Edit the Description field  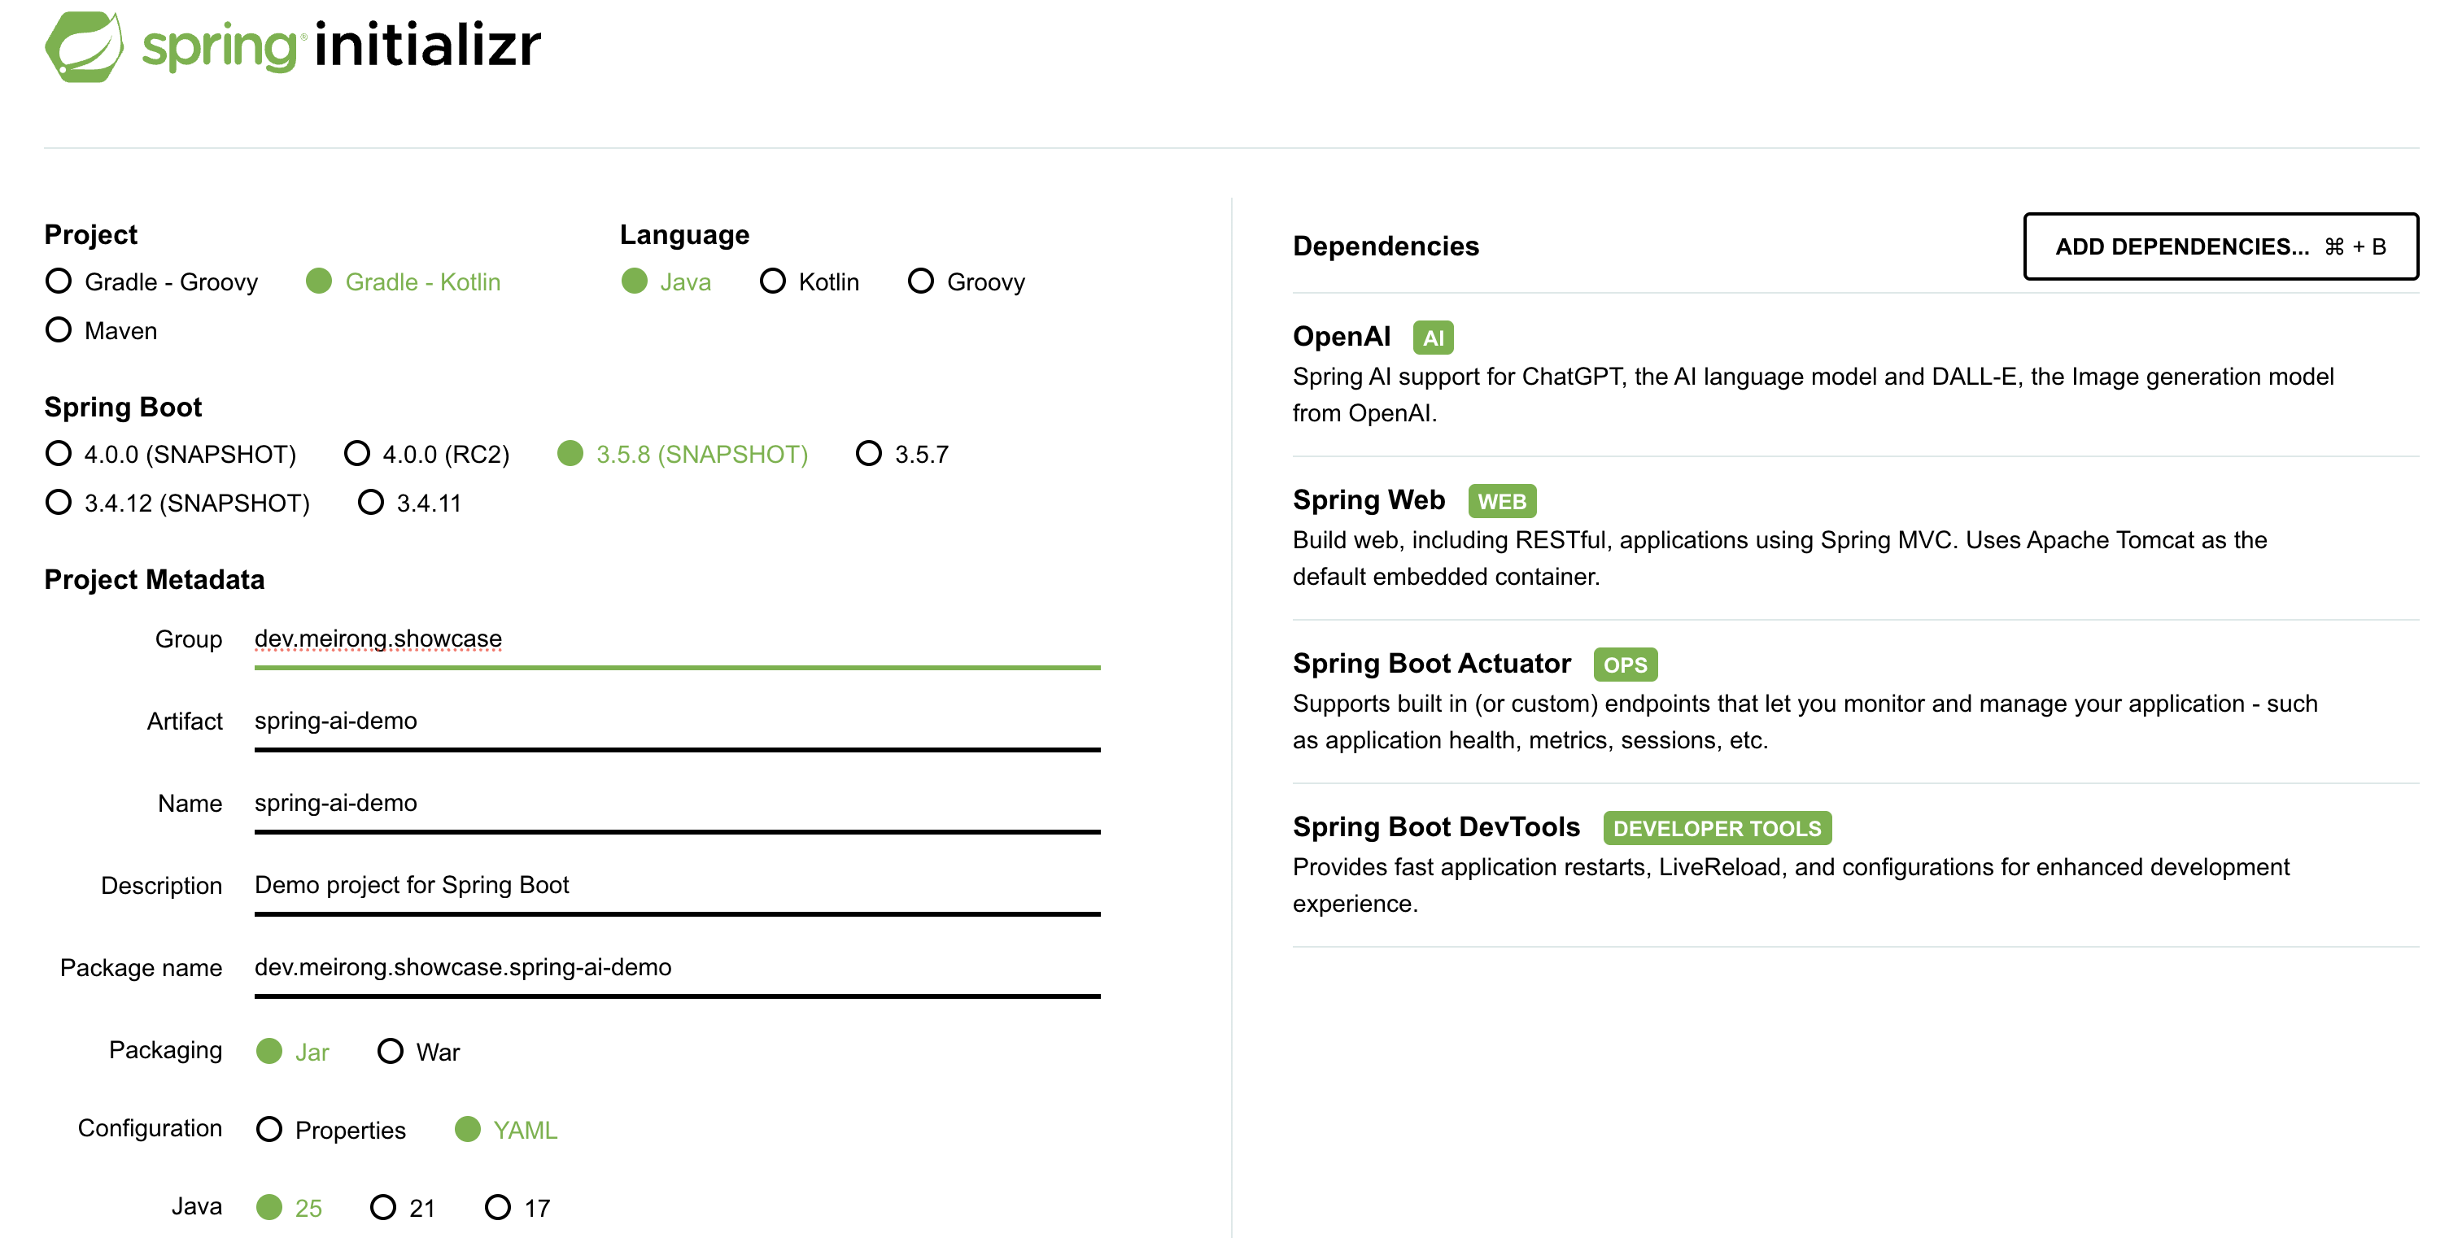676,886
